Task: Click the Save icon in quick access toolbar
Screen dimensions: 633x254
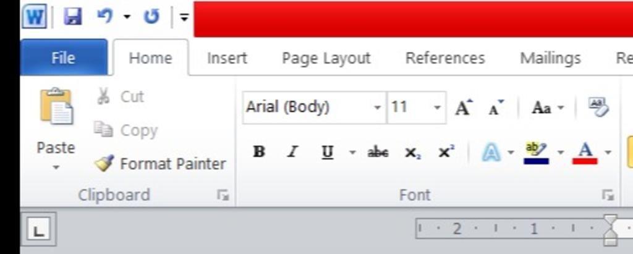Action: (73, 17)
